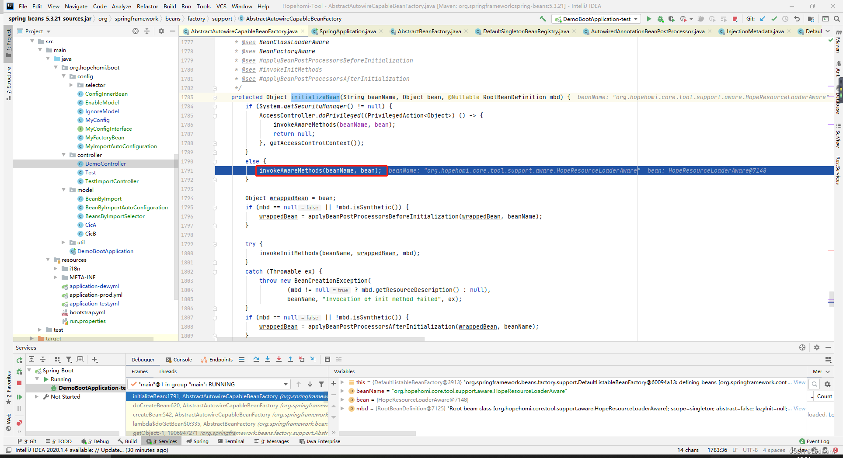This screenshot has width=843, height=458.
Task: Click IntelliJ IDEA update available status message
Action: [92, 450]
